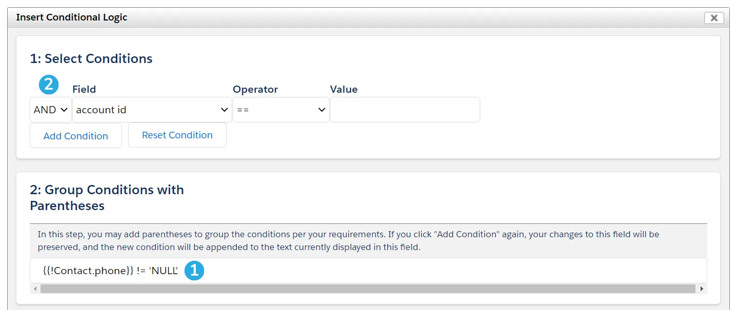Image resolution: width=737 pixels, height=310 pixels.
Task: Click the blue number 2 callout badge
Action: [x=49, y=85]
